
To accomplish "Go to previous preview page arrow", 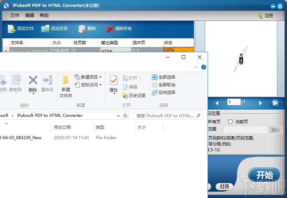I will point(217,103).
